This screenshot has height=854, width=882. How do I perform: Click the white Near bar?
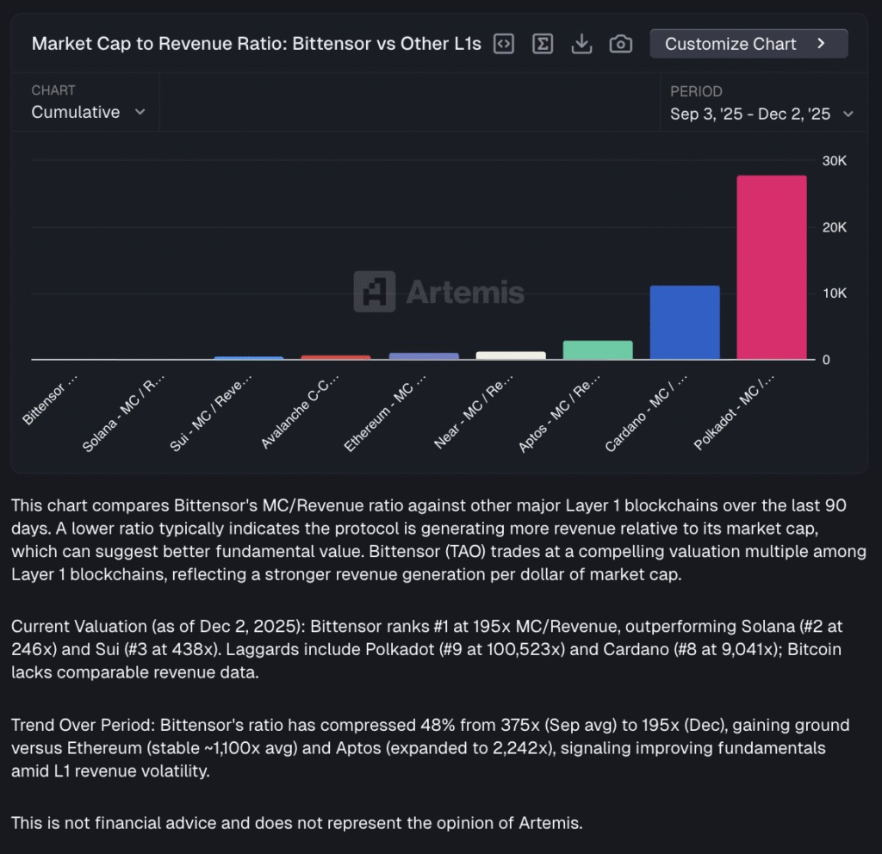pos(511,355)
